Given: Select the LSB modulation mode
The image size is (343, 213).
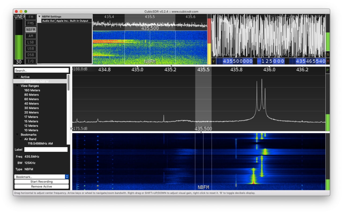Looking at the screenshot, I should (x=31, y=42).
